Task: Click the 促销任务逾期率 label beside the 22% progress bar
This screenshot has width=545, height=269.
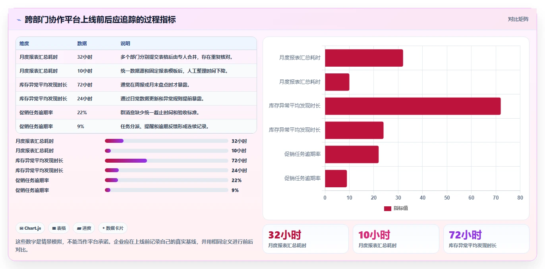Action: tap(32, 181)
